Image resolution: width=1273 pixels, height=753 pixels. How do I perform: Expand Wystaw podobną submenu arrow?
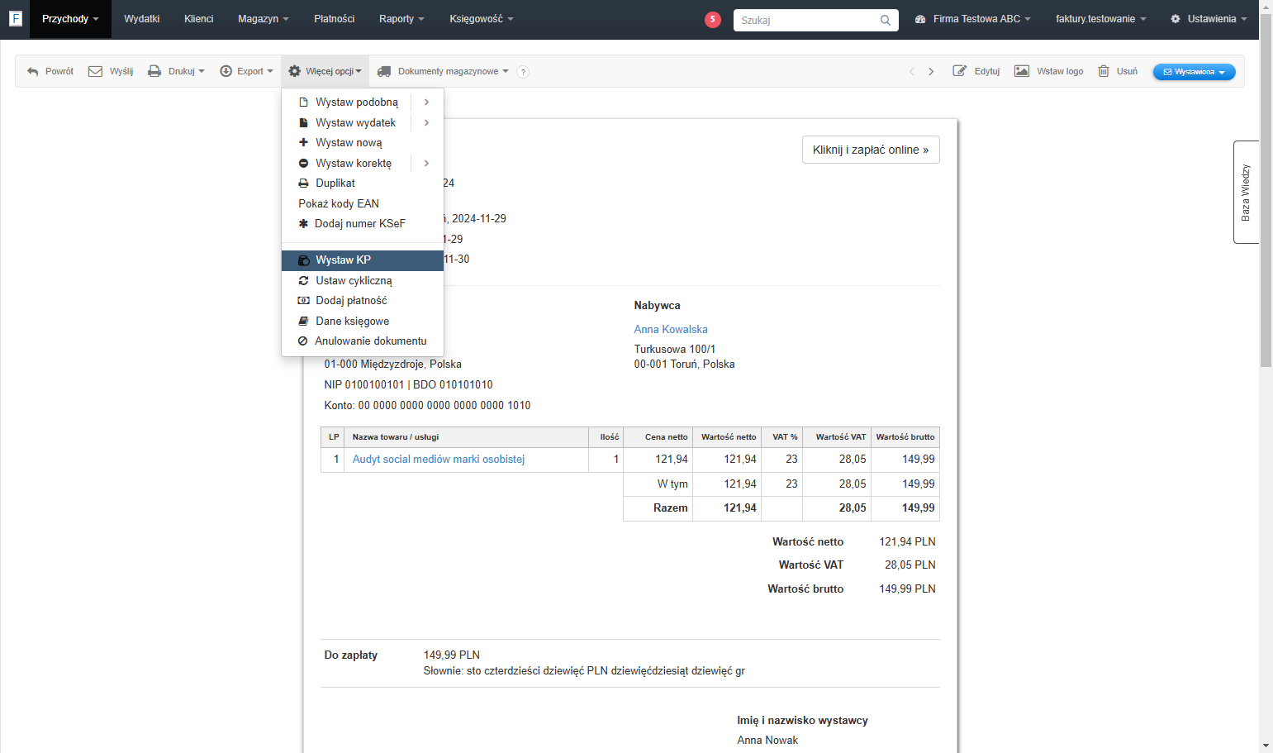[x=427, y=102]
